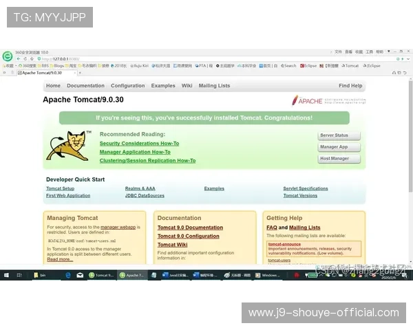This screenshot has width=413, height=330.
Task: Open the Documentation nav menu item
Action: point(85,86)
